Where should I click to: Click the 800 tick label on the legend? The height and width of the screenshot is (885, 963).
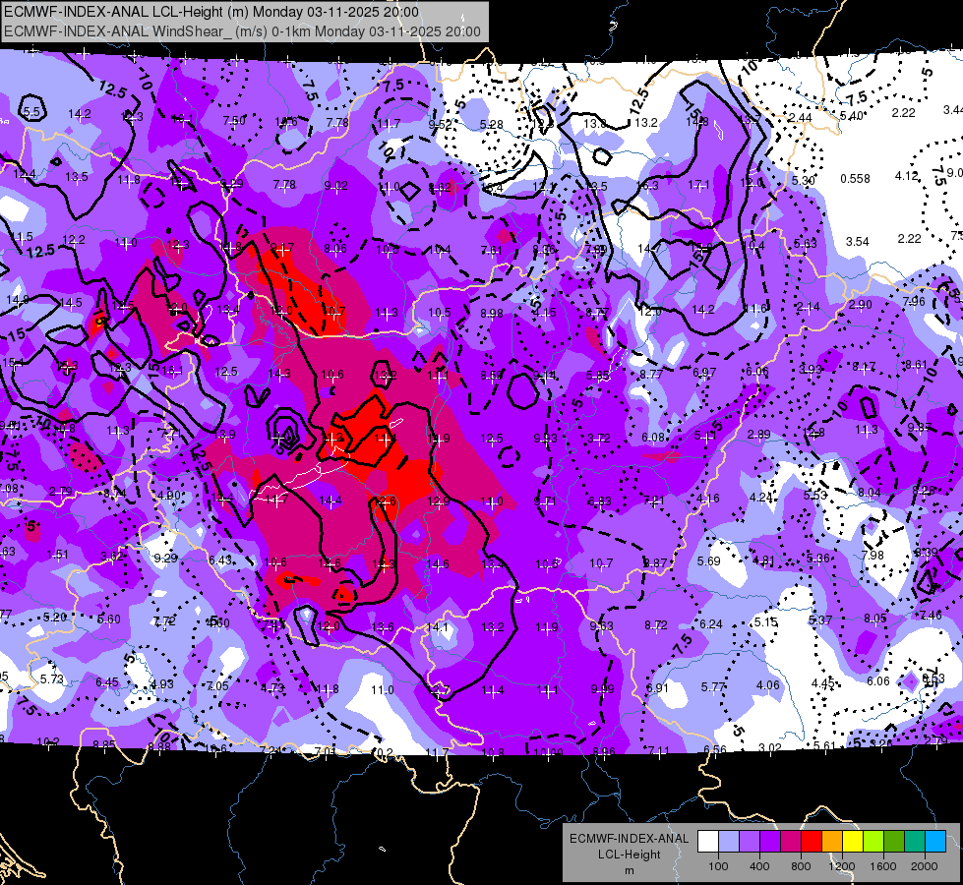point(801,866)
